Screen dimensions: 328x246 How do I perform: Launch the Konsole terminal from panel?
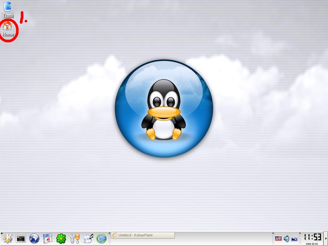tap(21, 238)
